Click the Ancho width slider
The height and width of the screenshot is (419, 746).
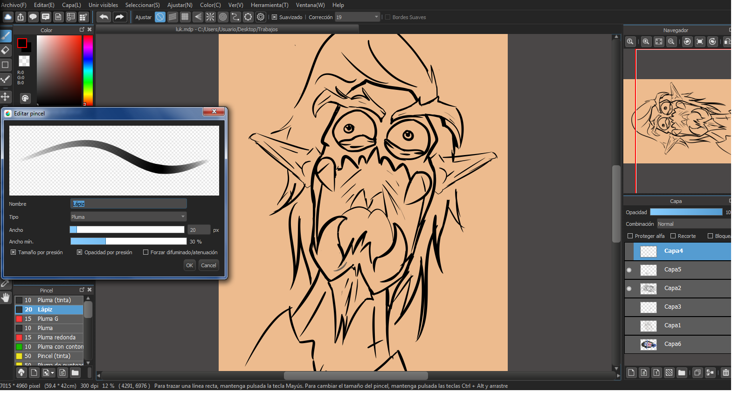(127, 230)
